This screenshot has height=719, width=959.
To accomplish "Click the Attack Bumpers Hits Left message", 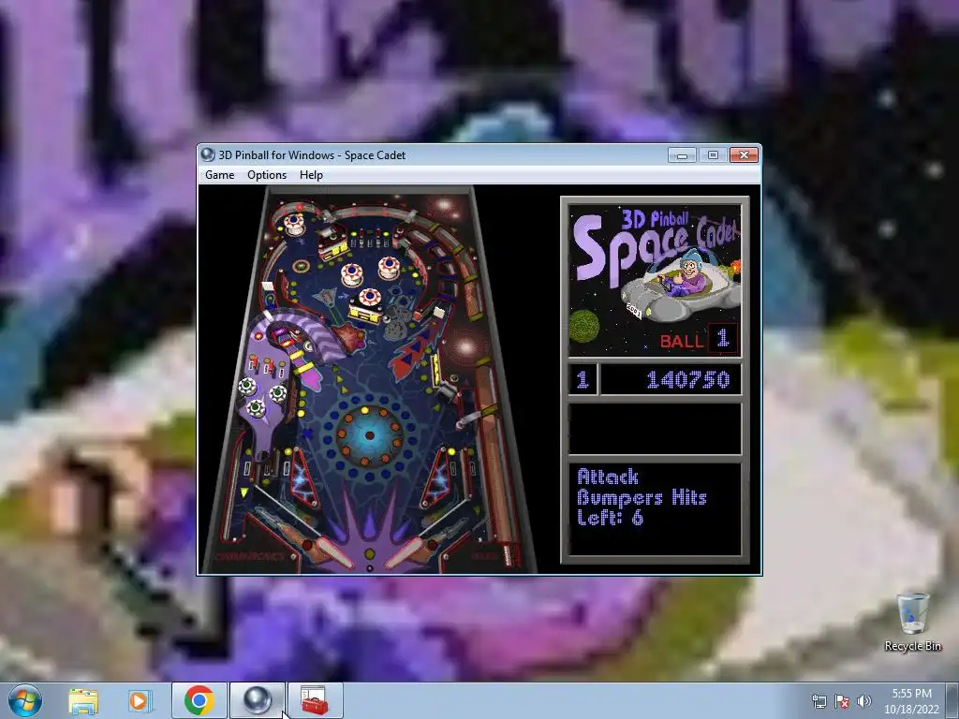I will 642,497.
